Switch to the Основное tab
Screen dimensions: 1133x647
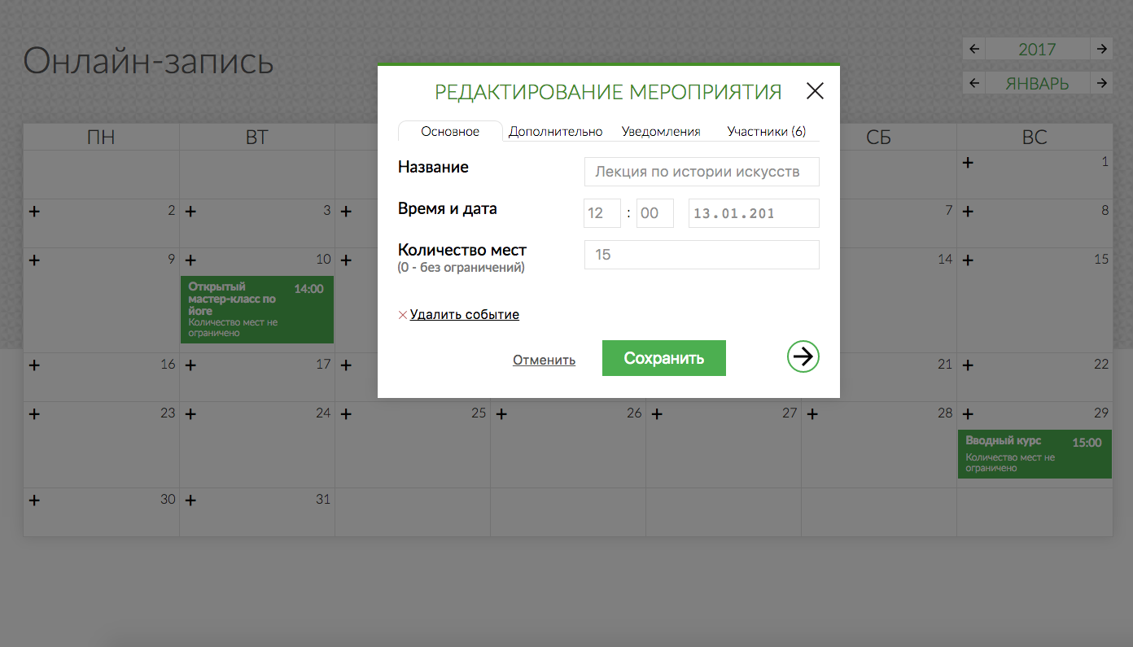click(450, 131)
